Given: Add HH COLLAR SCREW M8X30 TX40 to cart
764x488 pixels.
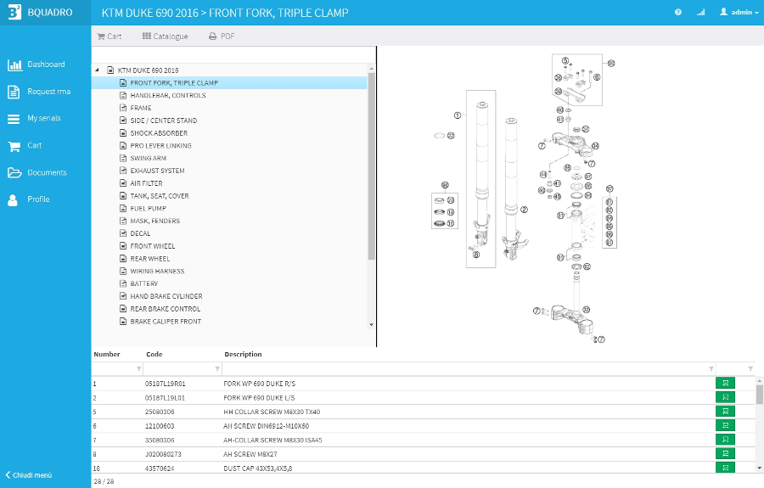Looking at the screenshot, I should (x=725, y=412).
